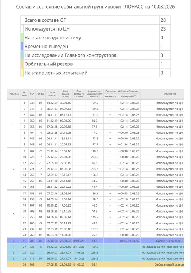The image size is (191, 273).
Task: Click NKU number 747 cell
Action: point(32,109)
